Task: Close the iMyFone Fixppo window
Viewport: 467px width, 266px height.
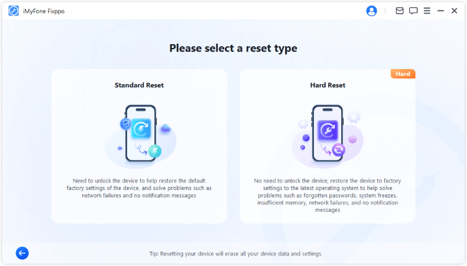Action: (455, 11)
